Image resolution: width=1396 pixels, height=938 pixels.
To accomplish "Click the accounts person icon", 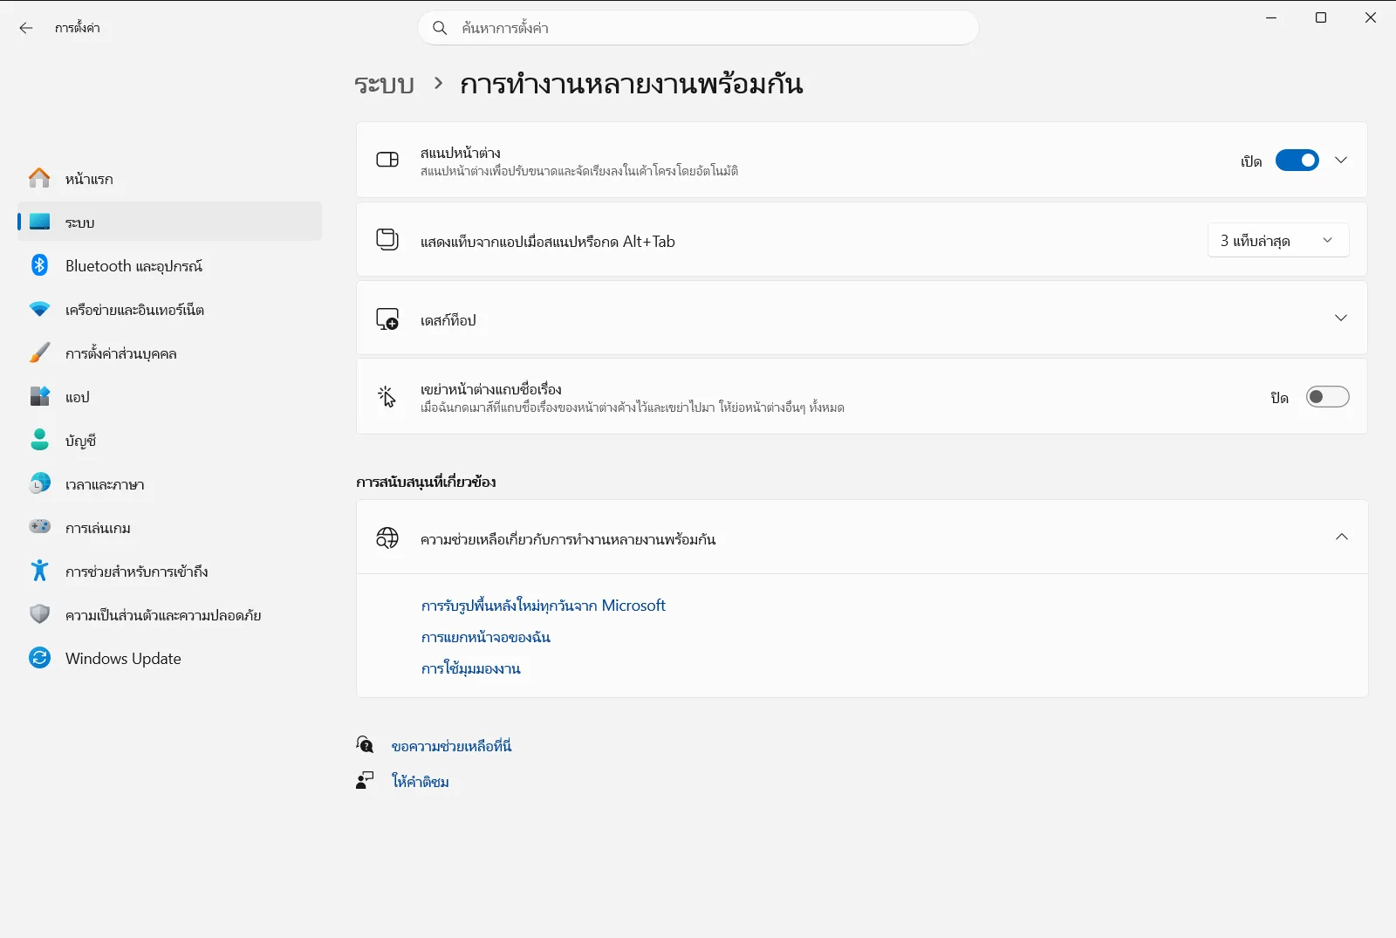I will click(x=39, y=440).
